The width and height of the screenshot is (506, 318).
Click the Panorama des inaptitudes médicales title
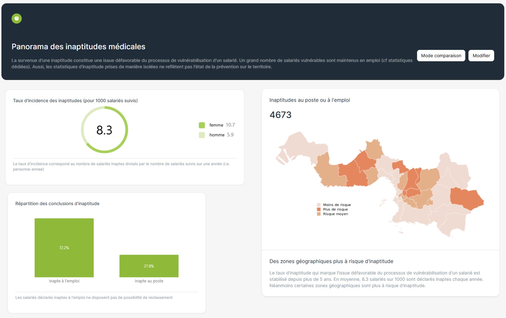[78, 47]
